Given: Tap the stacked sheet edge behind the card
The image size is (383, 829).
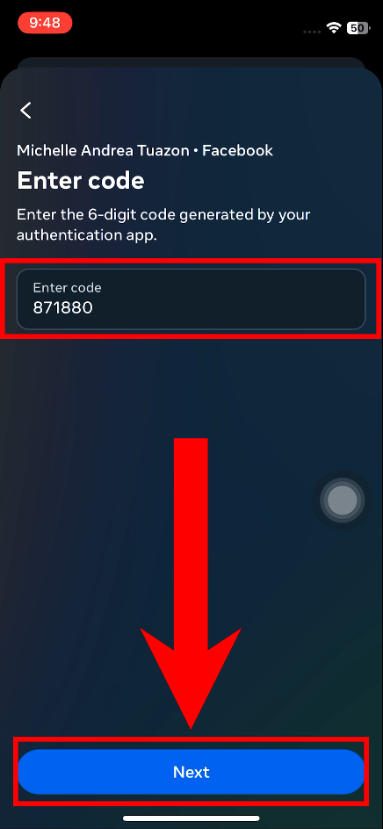Looking at the screenshot, I should [x=191, y=61].
